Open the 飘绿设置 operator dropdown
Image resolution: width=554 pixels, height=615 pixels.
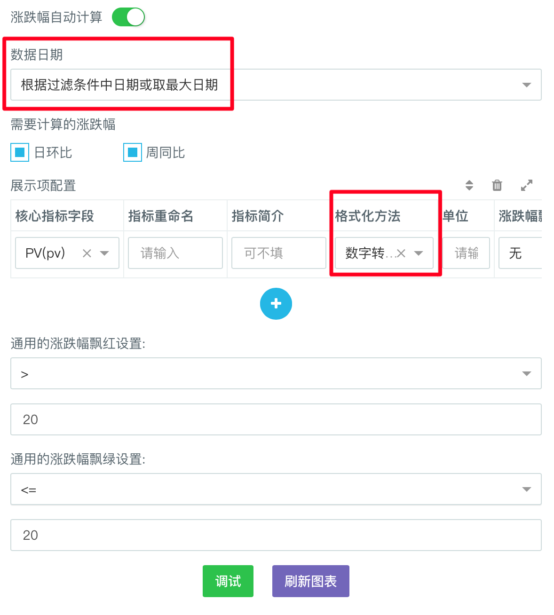[x=276, y=489]
